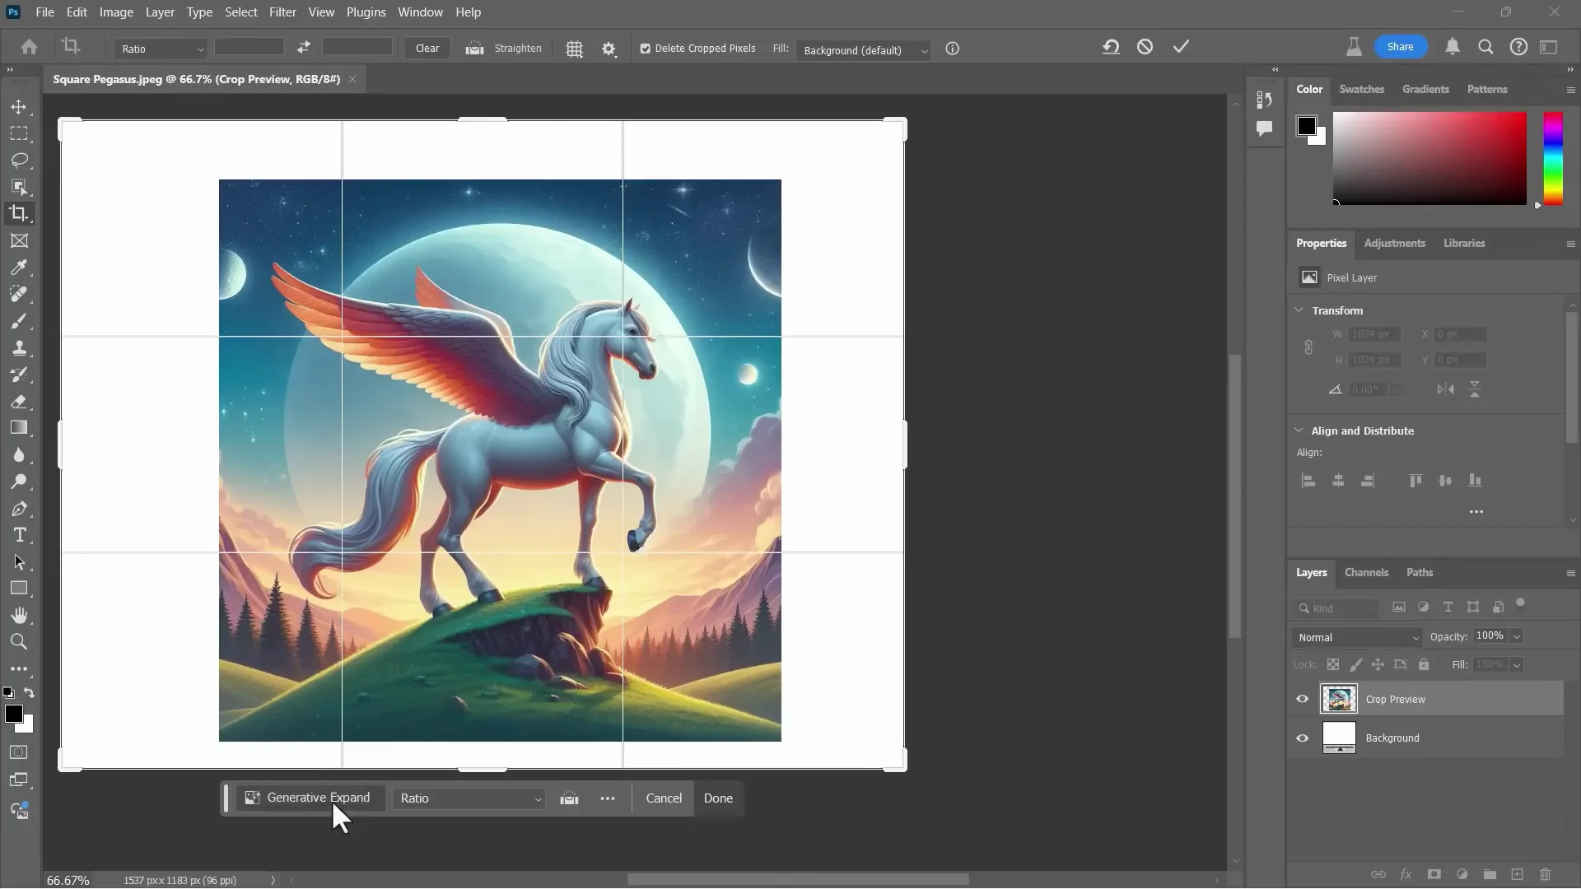Enable Delete Cropped Pixels

[645, 49]
